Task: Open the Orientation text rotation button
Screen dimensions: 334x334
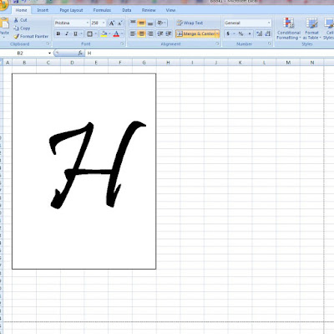Action: point(161,23)
